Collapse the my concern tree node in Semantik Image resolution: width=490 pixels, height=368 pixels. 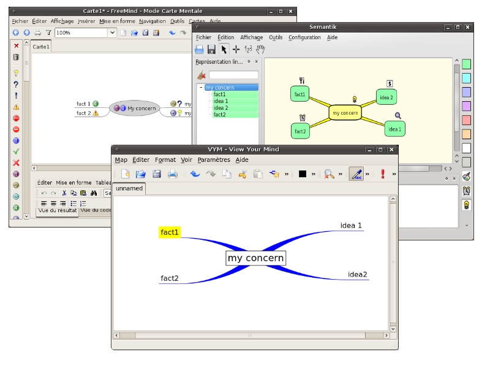(x=201, y=87)
